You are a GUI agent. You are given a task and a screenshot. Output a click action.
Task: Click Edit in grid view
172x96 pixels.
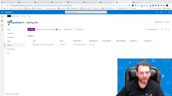click(x=42, y=29)
